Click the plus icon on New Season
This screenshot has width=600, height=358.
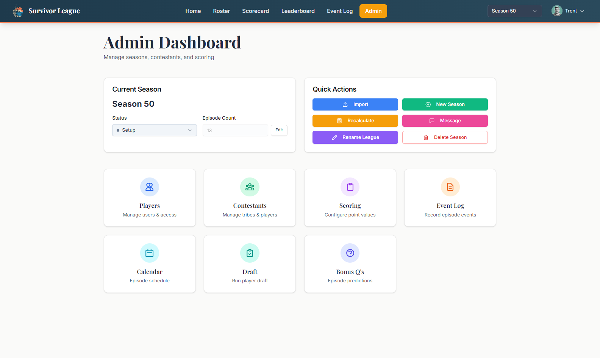pos(428,104)
